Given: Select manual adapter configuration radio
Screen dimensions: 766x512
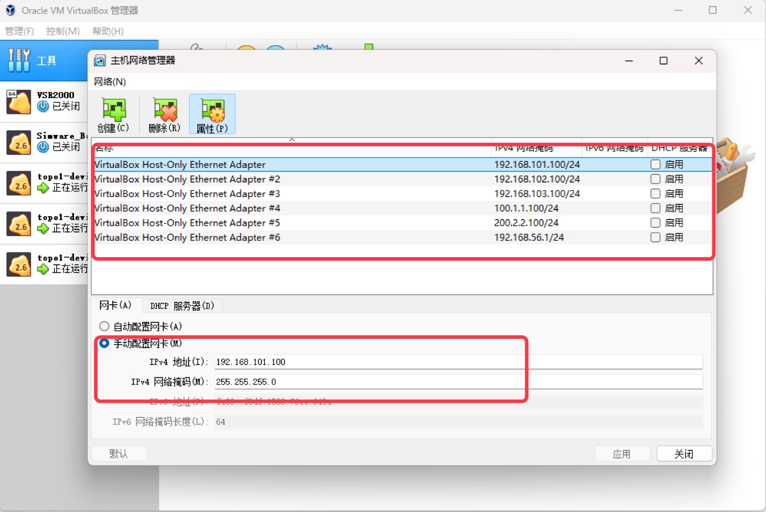Looking at the screenshot, I should click(x=104, y=343).
